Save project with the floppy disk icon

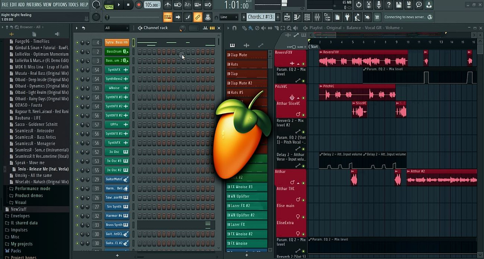click(x=399, y=5)
